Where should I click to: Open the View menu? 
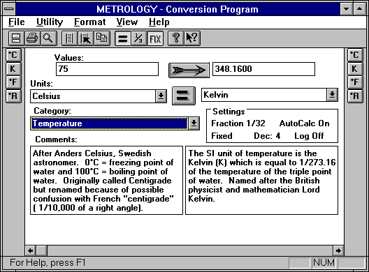(x=127, y=22)
